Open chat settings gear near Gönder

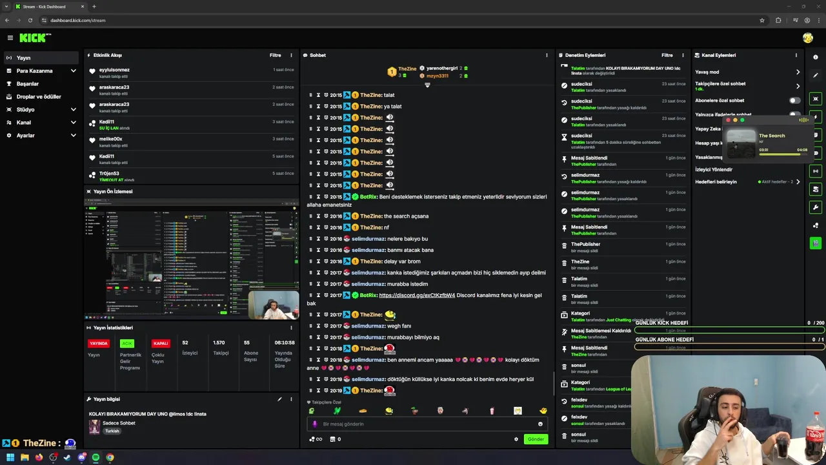point(516,439)
